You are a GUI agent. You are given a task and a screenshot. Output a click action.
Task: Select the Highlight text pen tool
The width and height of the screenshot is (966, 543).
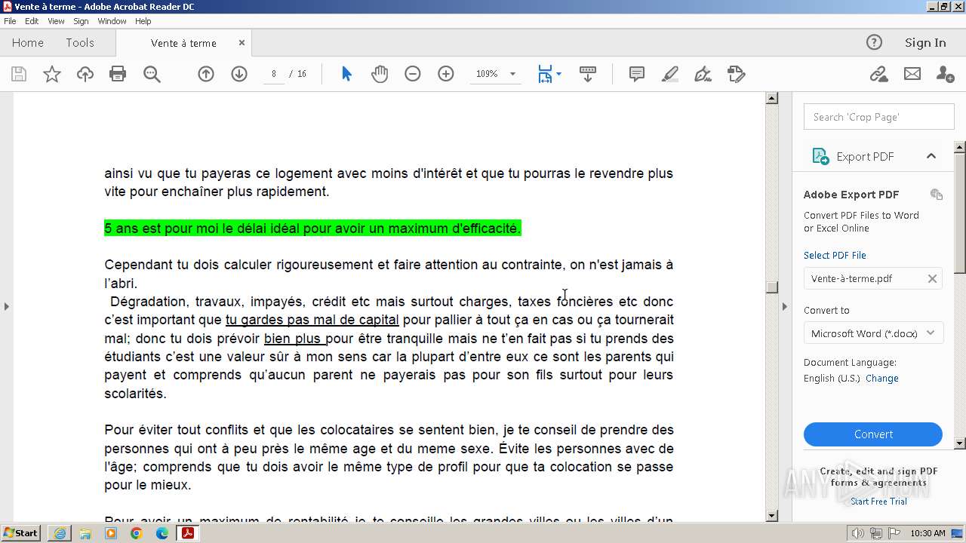[x=670, y=74]
